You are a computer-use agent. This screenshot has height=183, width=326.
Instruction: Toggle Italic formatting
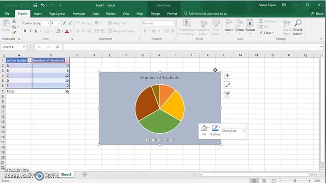tap(31, 31)
